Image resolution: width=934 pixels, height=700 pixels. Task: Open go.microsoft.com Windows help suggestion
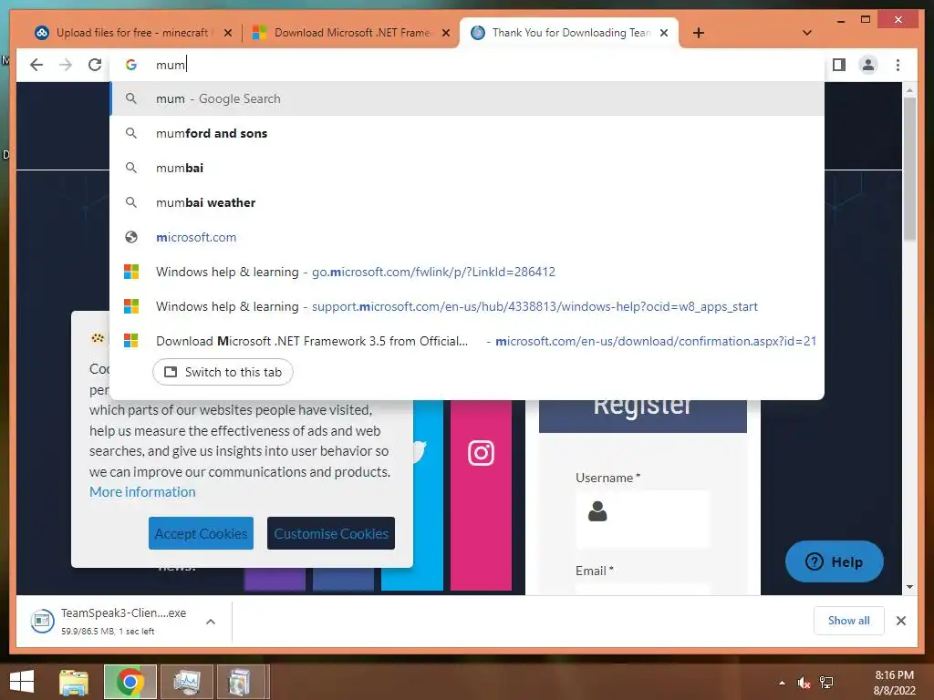tap(467, 272)
